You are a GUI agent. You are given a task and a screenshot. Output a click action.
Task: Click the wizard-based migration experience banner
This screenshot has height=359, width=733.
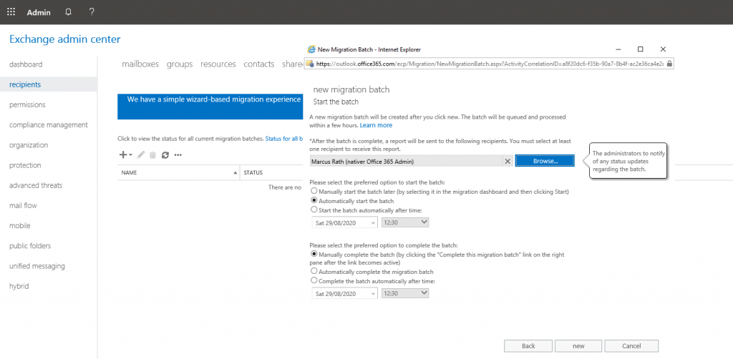210,107
